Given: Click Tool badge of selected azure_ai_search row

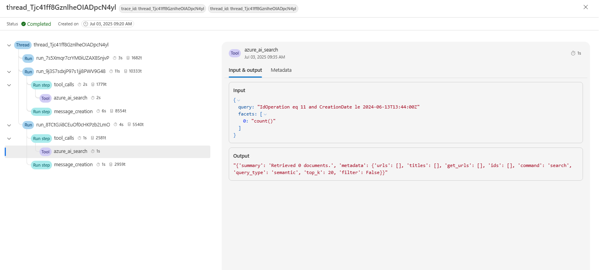Looking at the screenshot, I should pyautogui.click(x=45, y=152).
